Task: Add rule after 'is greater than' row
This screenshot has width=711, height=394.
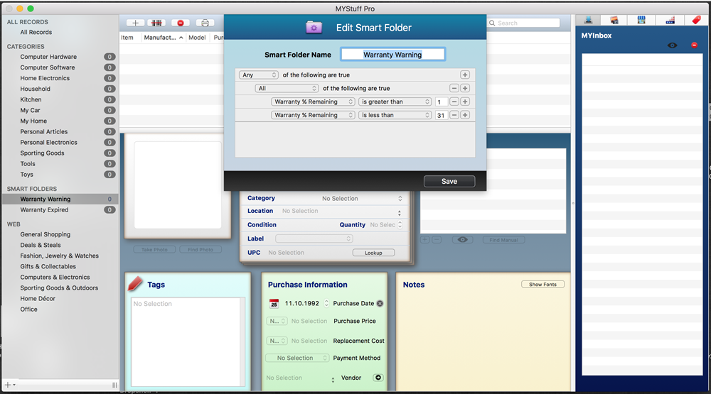Action: tap(465, 102)
